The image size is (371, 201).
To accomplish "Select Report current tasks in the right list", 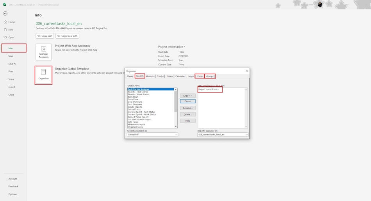I will [209, 89].
